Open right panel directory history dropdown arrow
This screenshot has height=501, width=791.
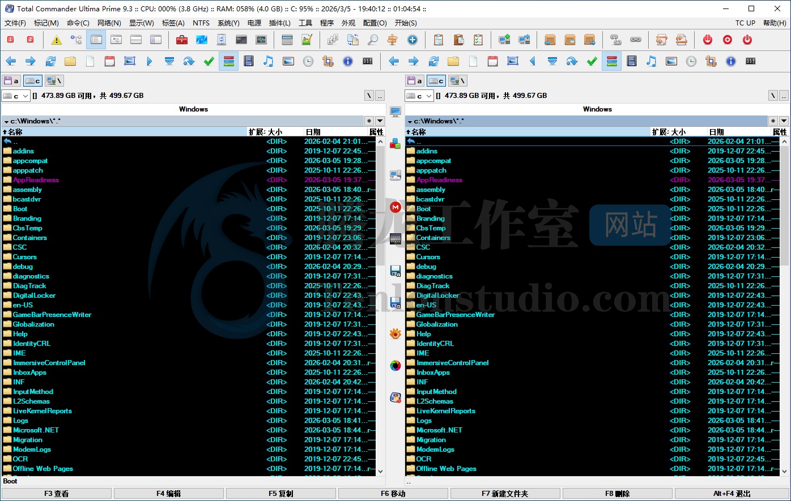(x=784, y=121)
